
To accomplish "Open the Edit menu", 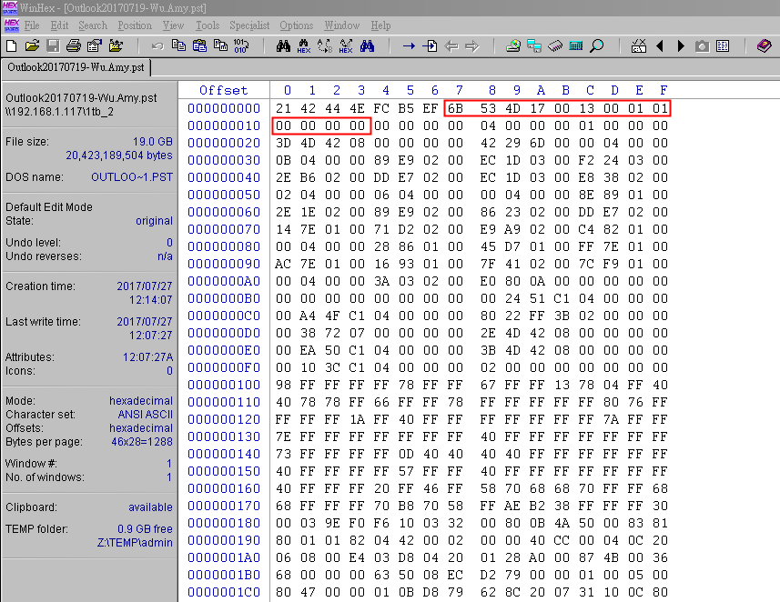I will click(59, 25).
